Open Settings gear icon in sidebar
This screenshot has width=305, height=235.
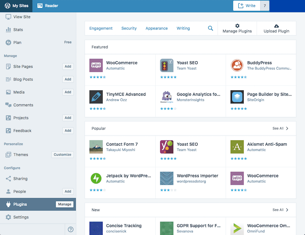pos(8,217)
